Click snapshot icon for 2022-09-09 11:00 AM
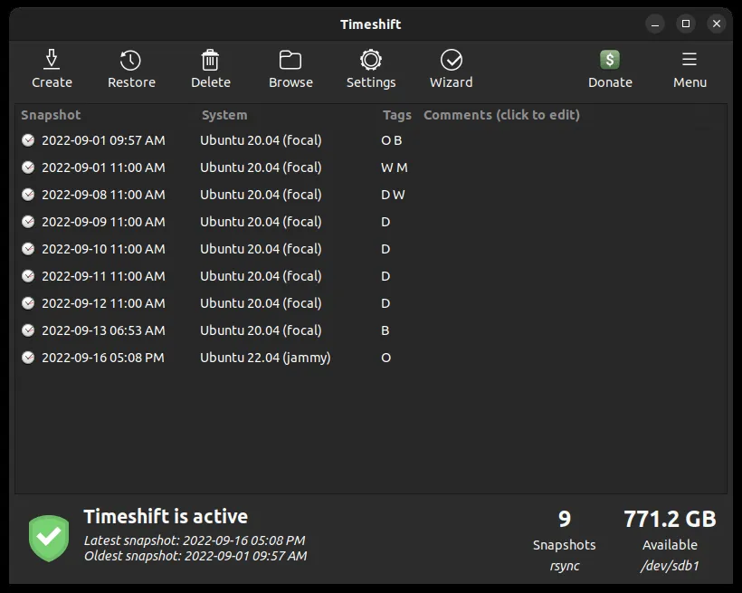742x593 pixels. tap(28, 222)
